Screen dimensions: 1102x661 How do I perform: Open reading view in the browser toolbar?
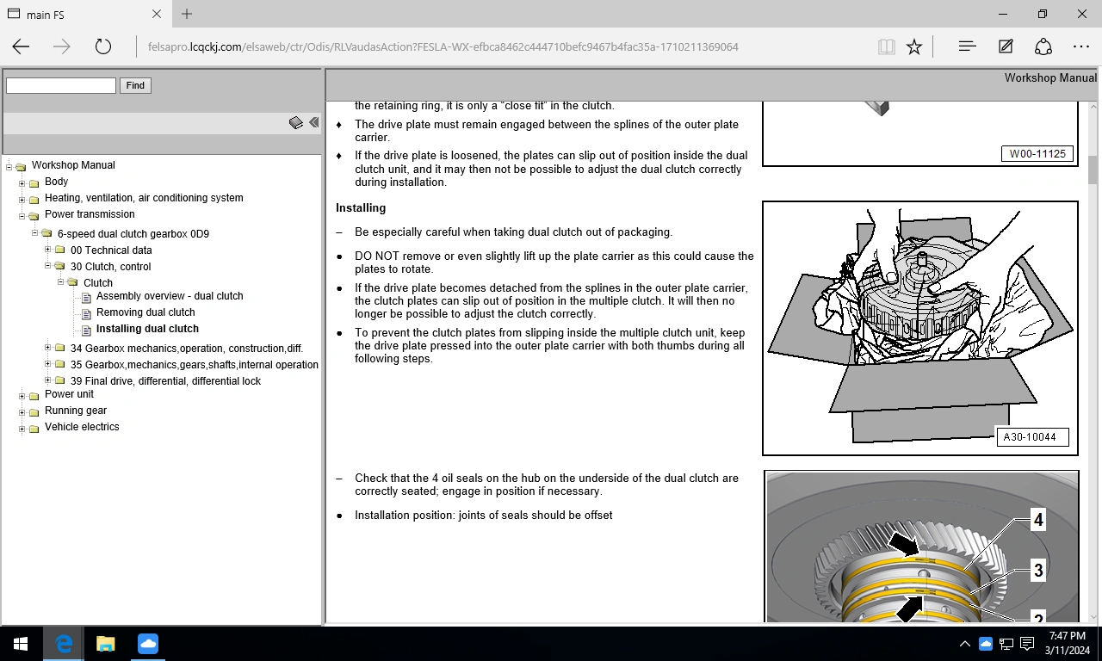(886, 46)
